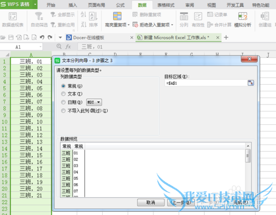Click the save disk icon in quick toolbar
The width and height of the screenshot is (276, 215).
11,37
